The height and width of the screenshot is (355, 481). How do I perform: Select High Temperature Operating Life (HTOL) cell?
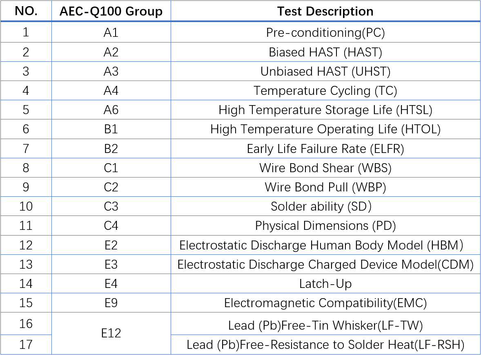325,129
